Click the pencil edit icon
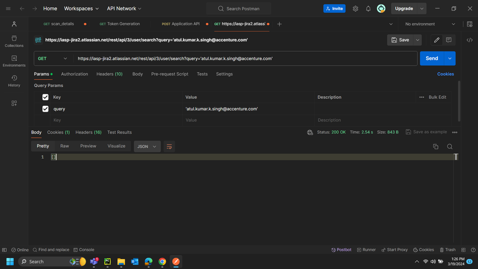The width and height of the screenshot is (478, 269). [x=436, y=40]
